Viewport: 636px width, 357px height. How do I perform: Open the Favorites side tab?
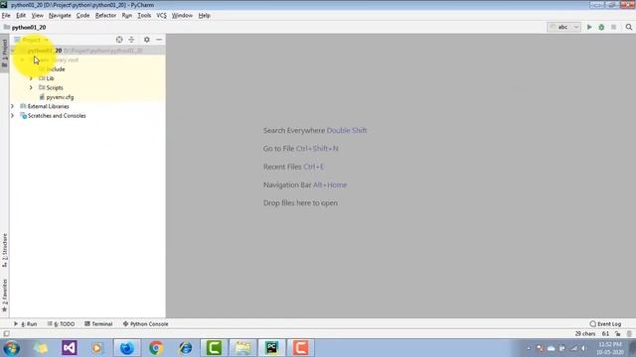point(4,296)
